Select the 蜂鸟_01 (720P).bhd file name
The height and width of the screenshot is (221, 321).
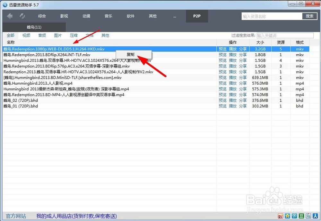(x=21, y=106)
